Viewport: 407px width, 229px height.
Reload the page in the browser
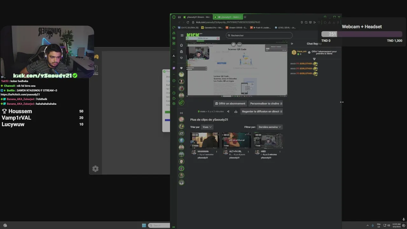tap(188, 22)
